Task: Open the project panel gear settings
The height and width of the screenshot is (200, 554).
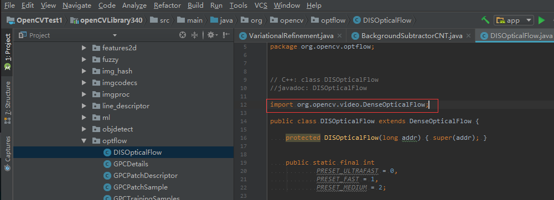Action: (x=213, y=35)
